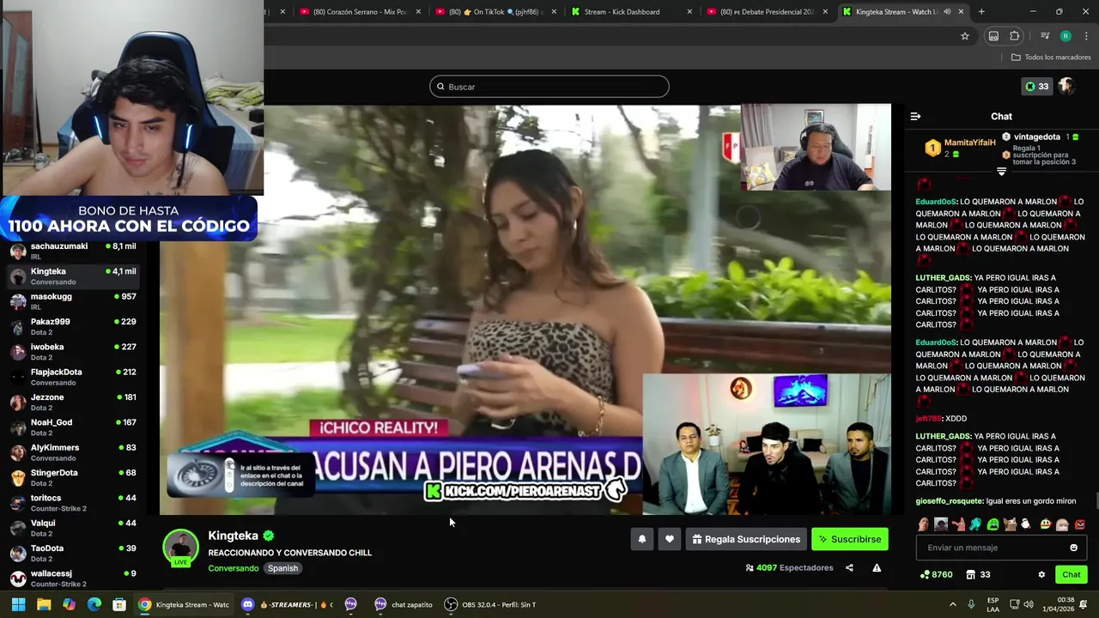Open Jezzone channel in sidebar
1099x618 pixels.
click(x=73, y=402)
